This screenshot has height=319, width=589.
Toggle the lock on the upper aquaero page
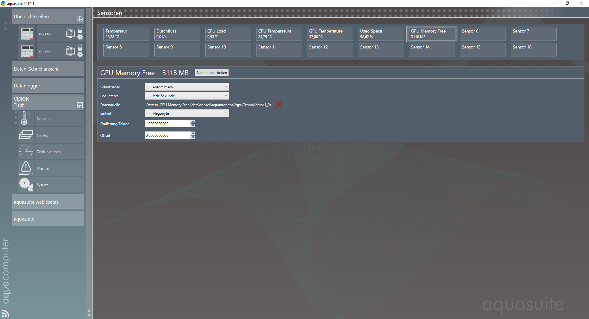click(80, 30)
